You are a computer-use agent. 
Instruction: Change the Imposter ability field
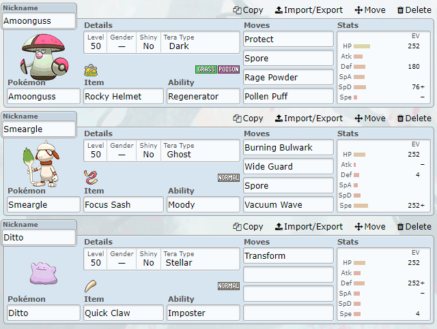203,313
